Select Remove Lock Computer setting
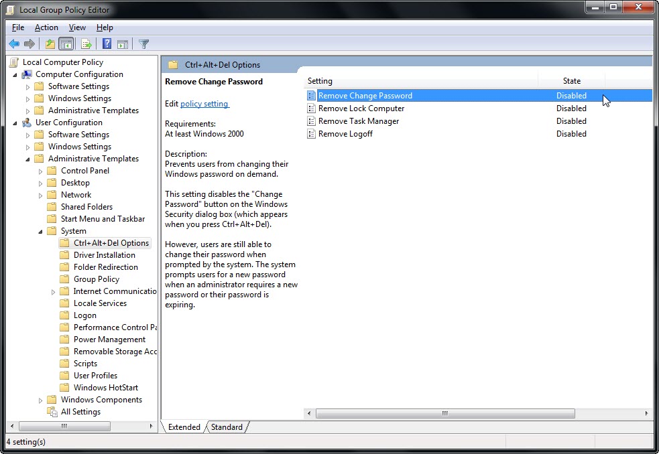Viewport: 659px width, 454px height. [x=361, y=108]
